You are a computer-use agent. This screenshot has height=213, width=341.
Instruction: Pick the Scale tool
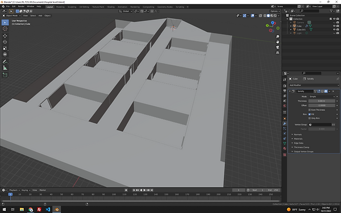pos(5,48)
